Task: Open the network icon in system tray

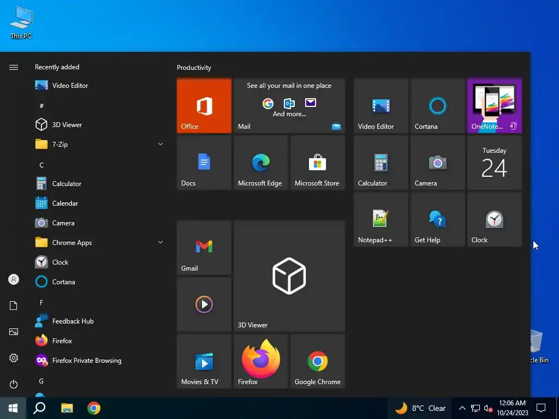Action: [x=475, y=408]
